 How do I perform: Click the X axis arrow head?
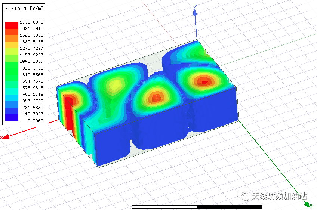click(6, 137)
